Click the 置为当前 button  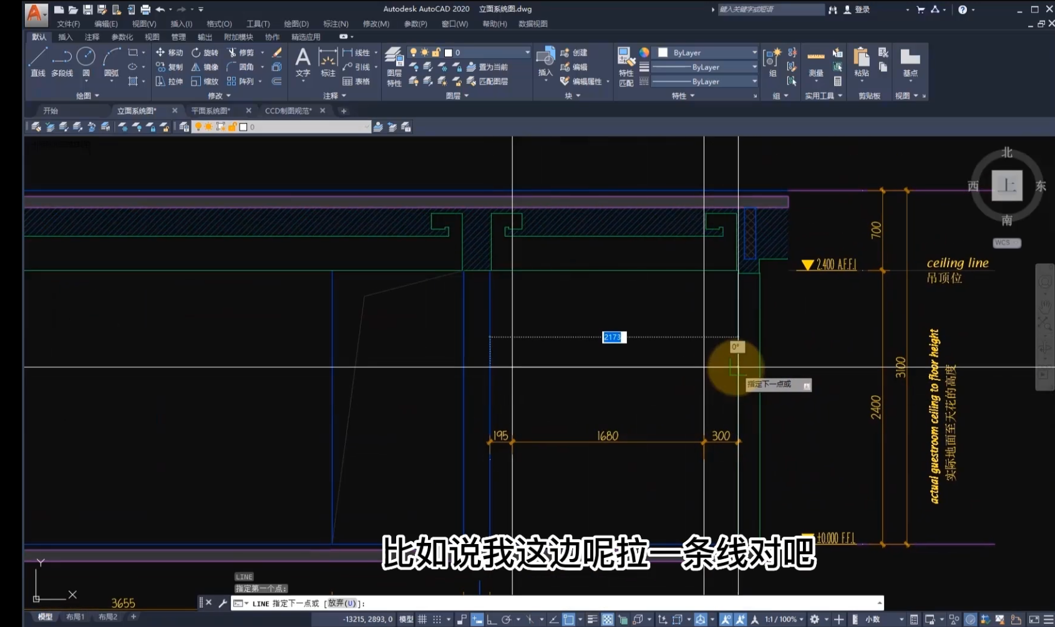pyautogui.click(x=487, y=67)
